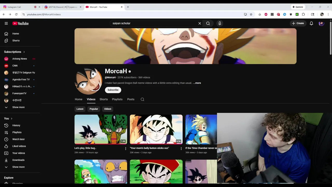Reload the page in Chrome
The height and width of the screenshot is (187, 332).
click(16, 15)
